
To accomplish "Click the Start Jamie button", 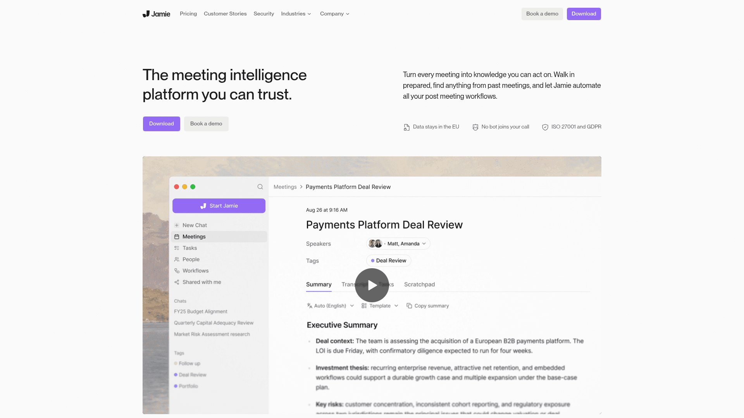I will 219,206.
